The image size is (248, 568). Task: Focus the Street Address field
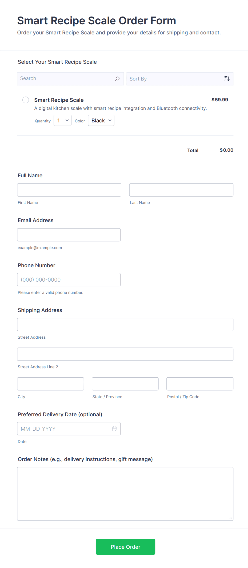pyautogui.click(x=125, y=325)
